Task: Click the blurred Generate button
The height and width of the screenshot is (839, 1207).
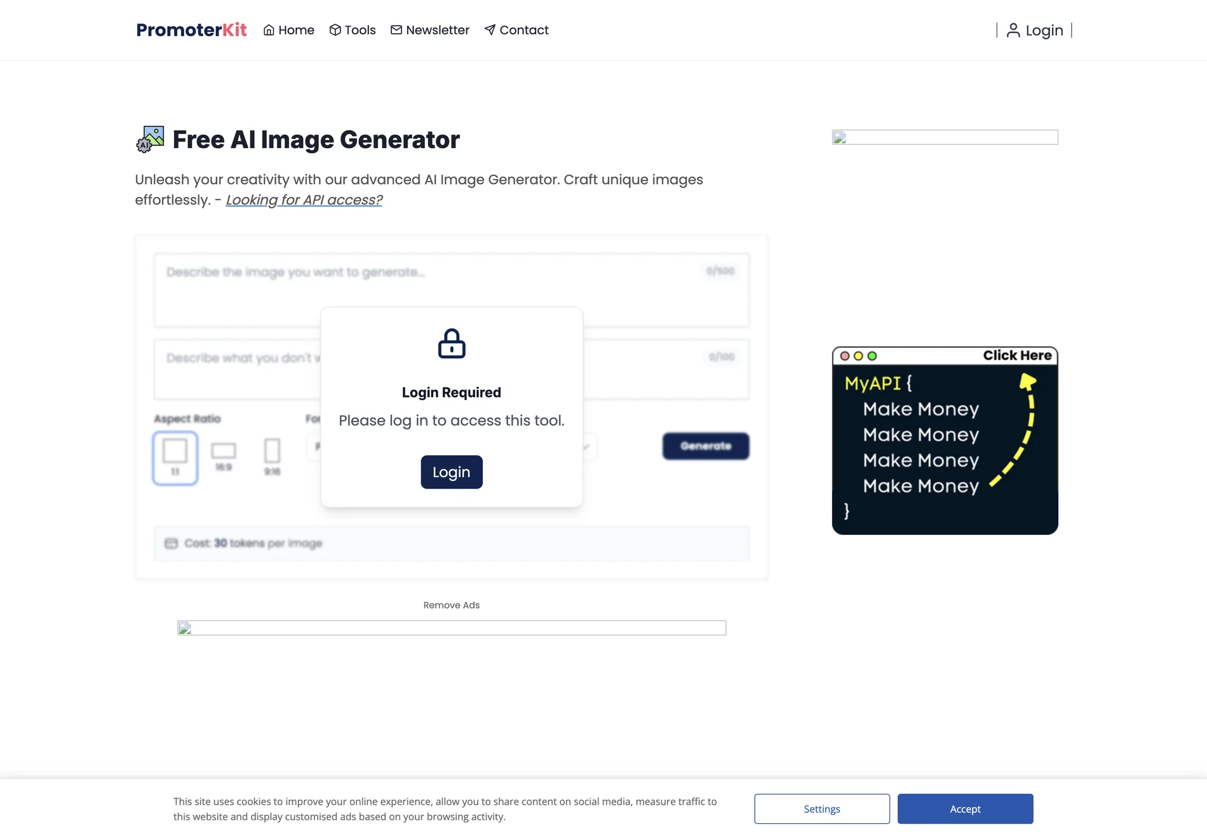Action: tap(706, 446)
